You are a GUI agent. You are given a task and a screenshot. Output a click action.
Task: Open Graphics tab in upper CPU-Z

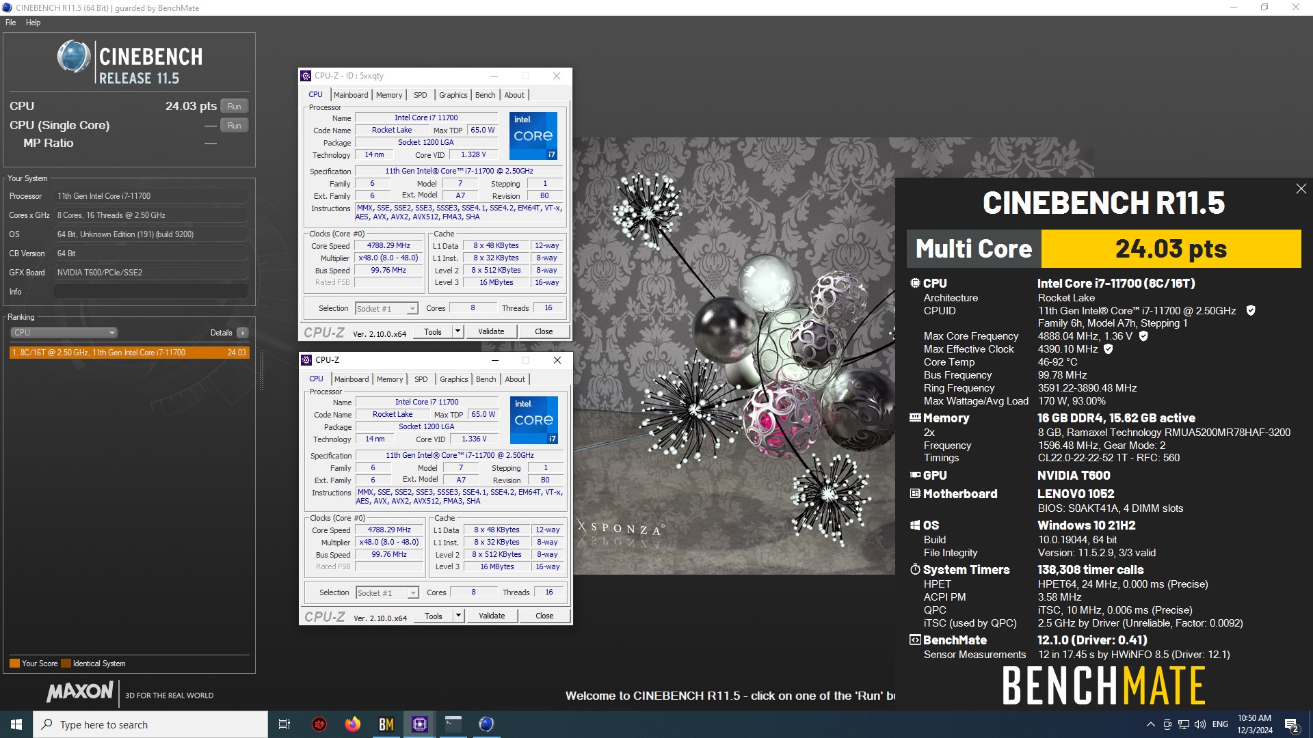[x=453, y=95]
